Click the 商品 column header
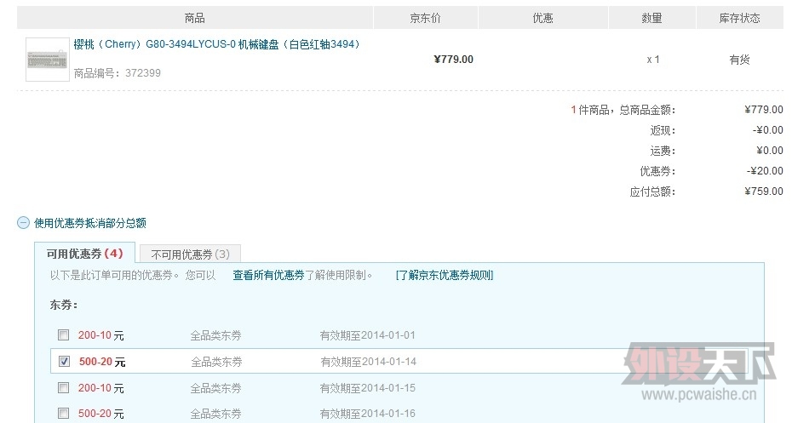The image size is (792, 423). pyautogui.click(x=195, y=18)
